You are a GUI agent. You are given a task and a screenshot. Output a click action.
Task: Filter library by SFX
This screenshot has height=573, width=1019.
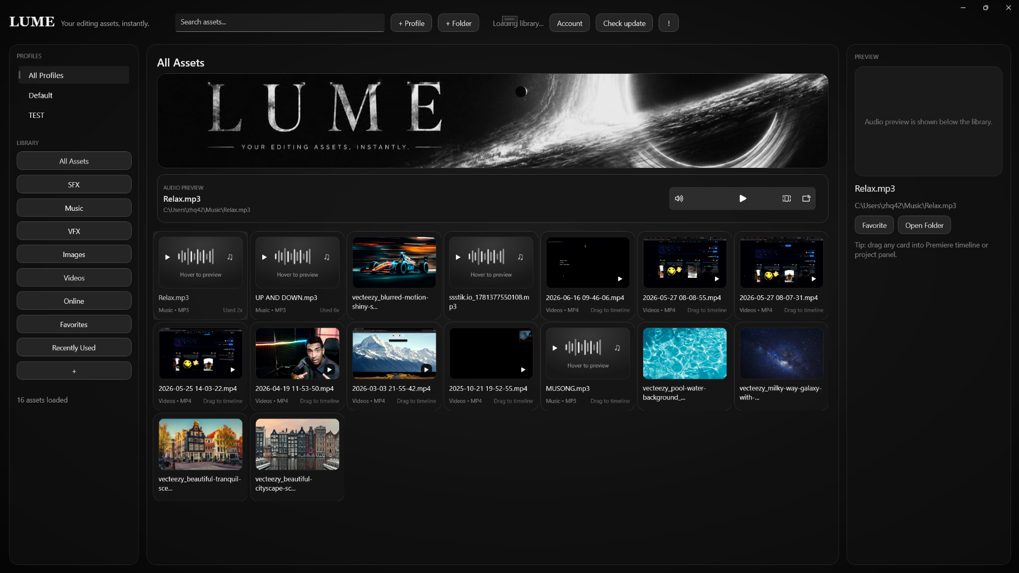coord(74,184)
